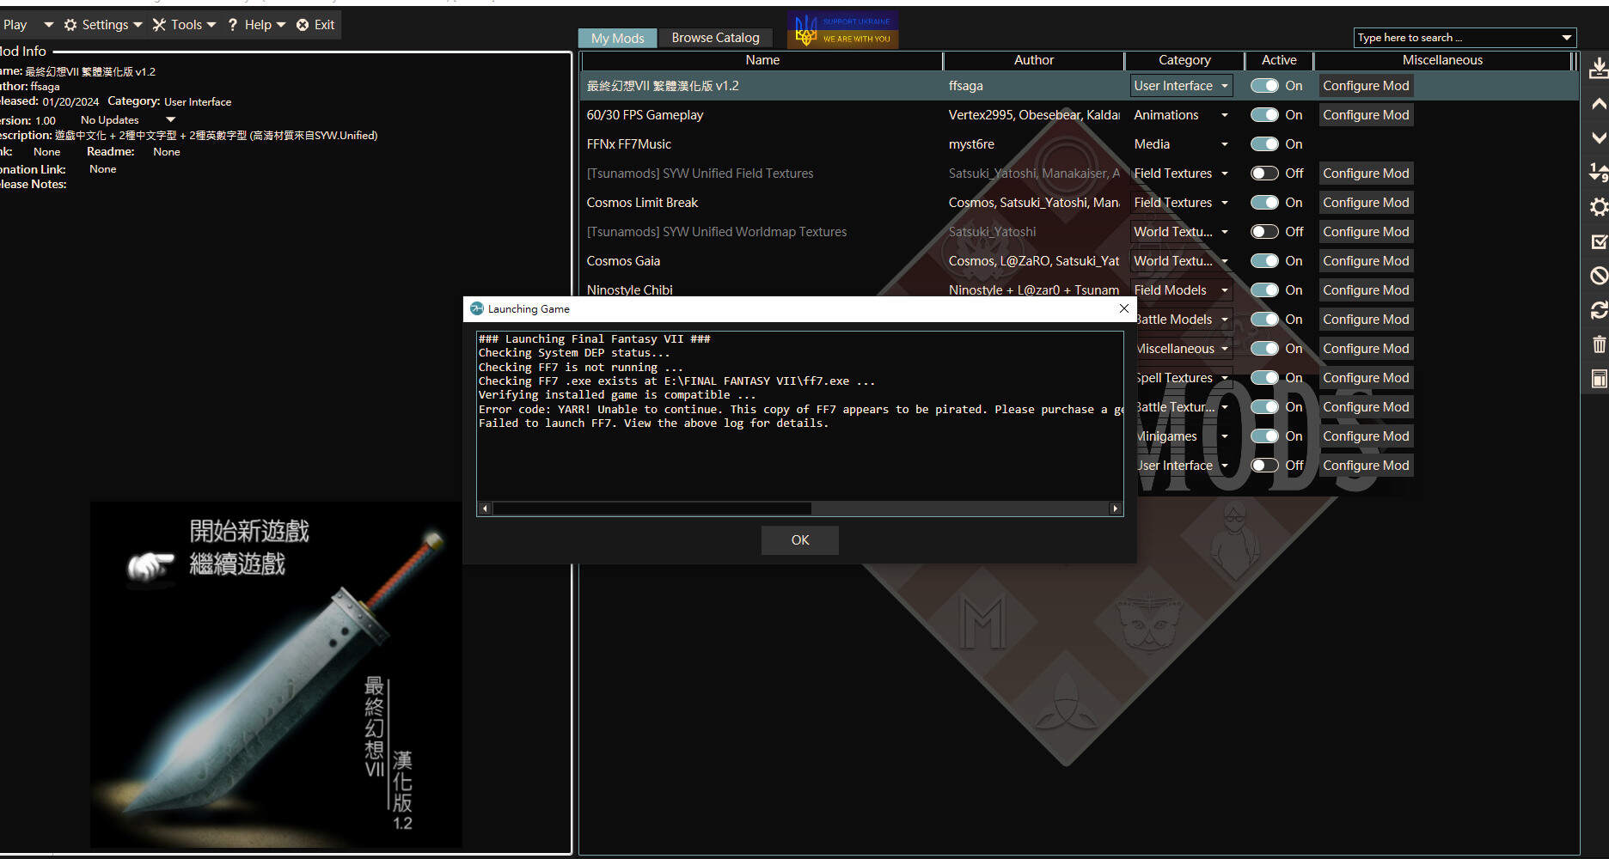Move selected mod up in load order
The image size is (1609, 859).
[x=1599, y=103]
